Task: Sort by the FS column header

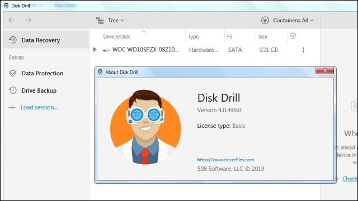Action: pyautogui.click(x=229, y=36)
